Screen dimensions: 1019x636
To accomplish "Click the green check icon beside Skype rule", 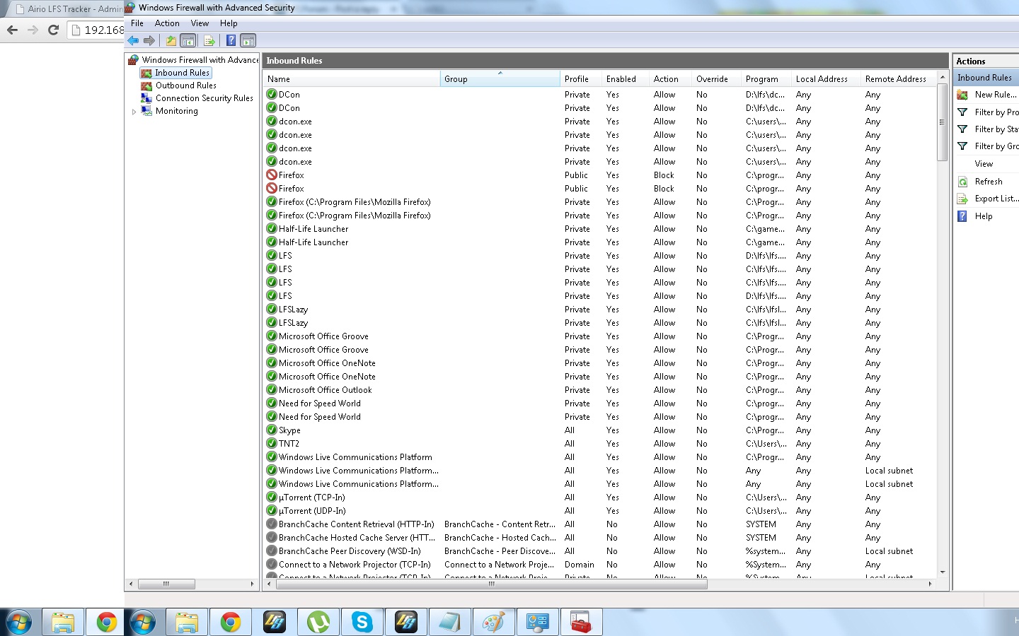I will tap(272, 430).
